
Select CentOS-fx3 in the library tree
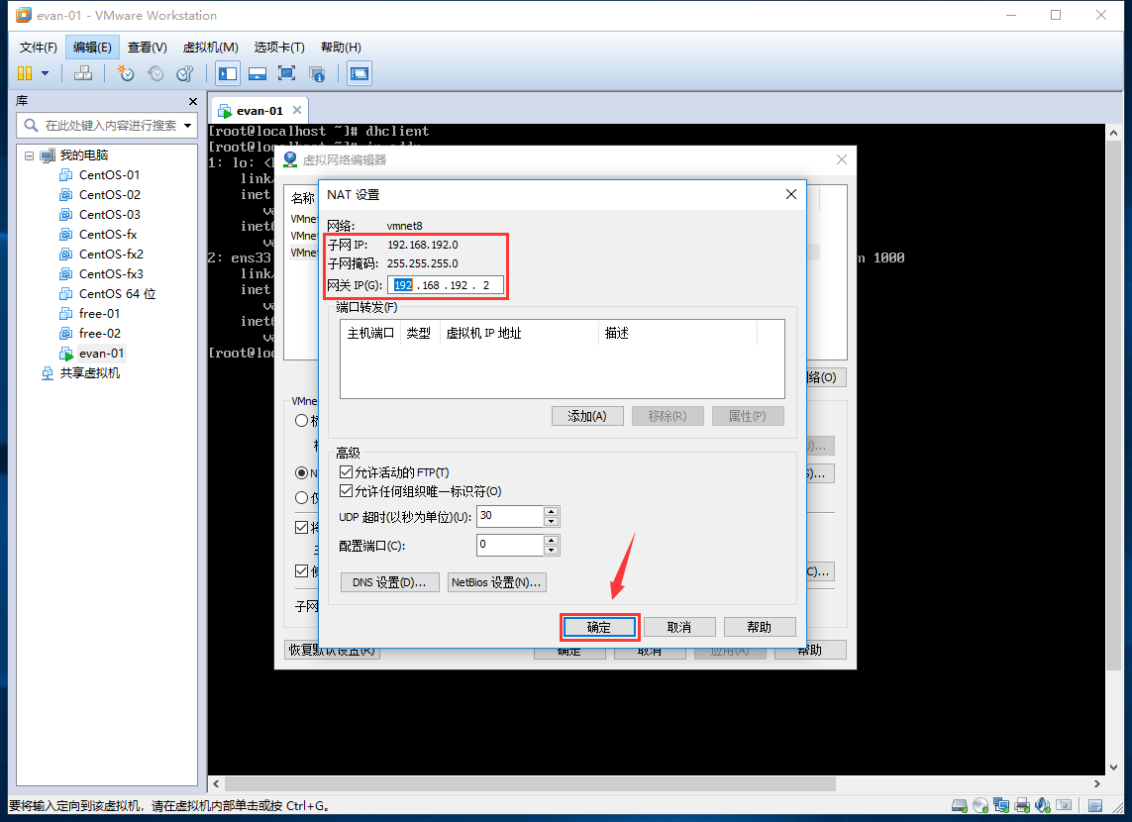click(x=111, y=274)
